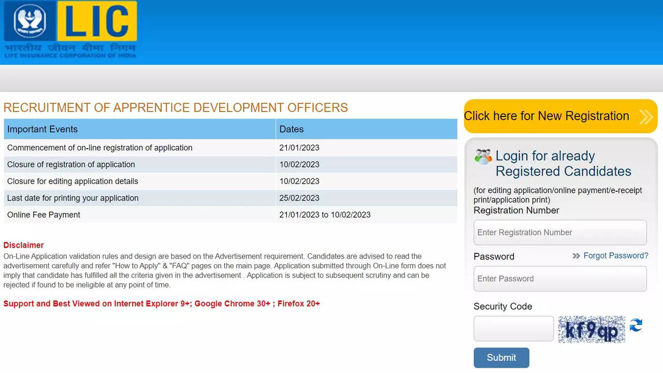This screenshot has width=663, height=373.
Task: Focus the Enter Password field
Action: coord(560,279)
